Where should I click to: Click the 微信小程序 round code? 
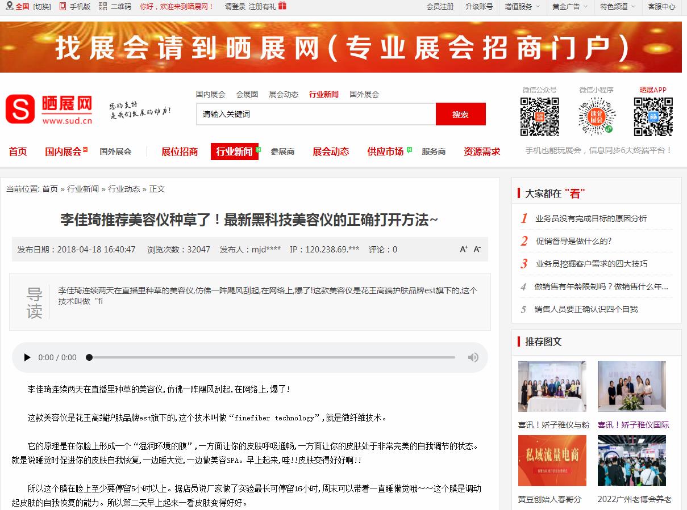[597, 117]
